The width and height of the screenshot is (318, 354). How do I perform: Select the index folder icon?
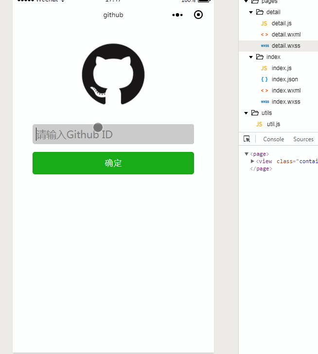[x=260, y=56]
